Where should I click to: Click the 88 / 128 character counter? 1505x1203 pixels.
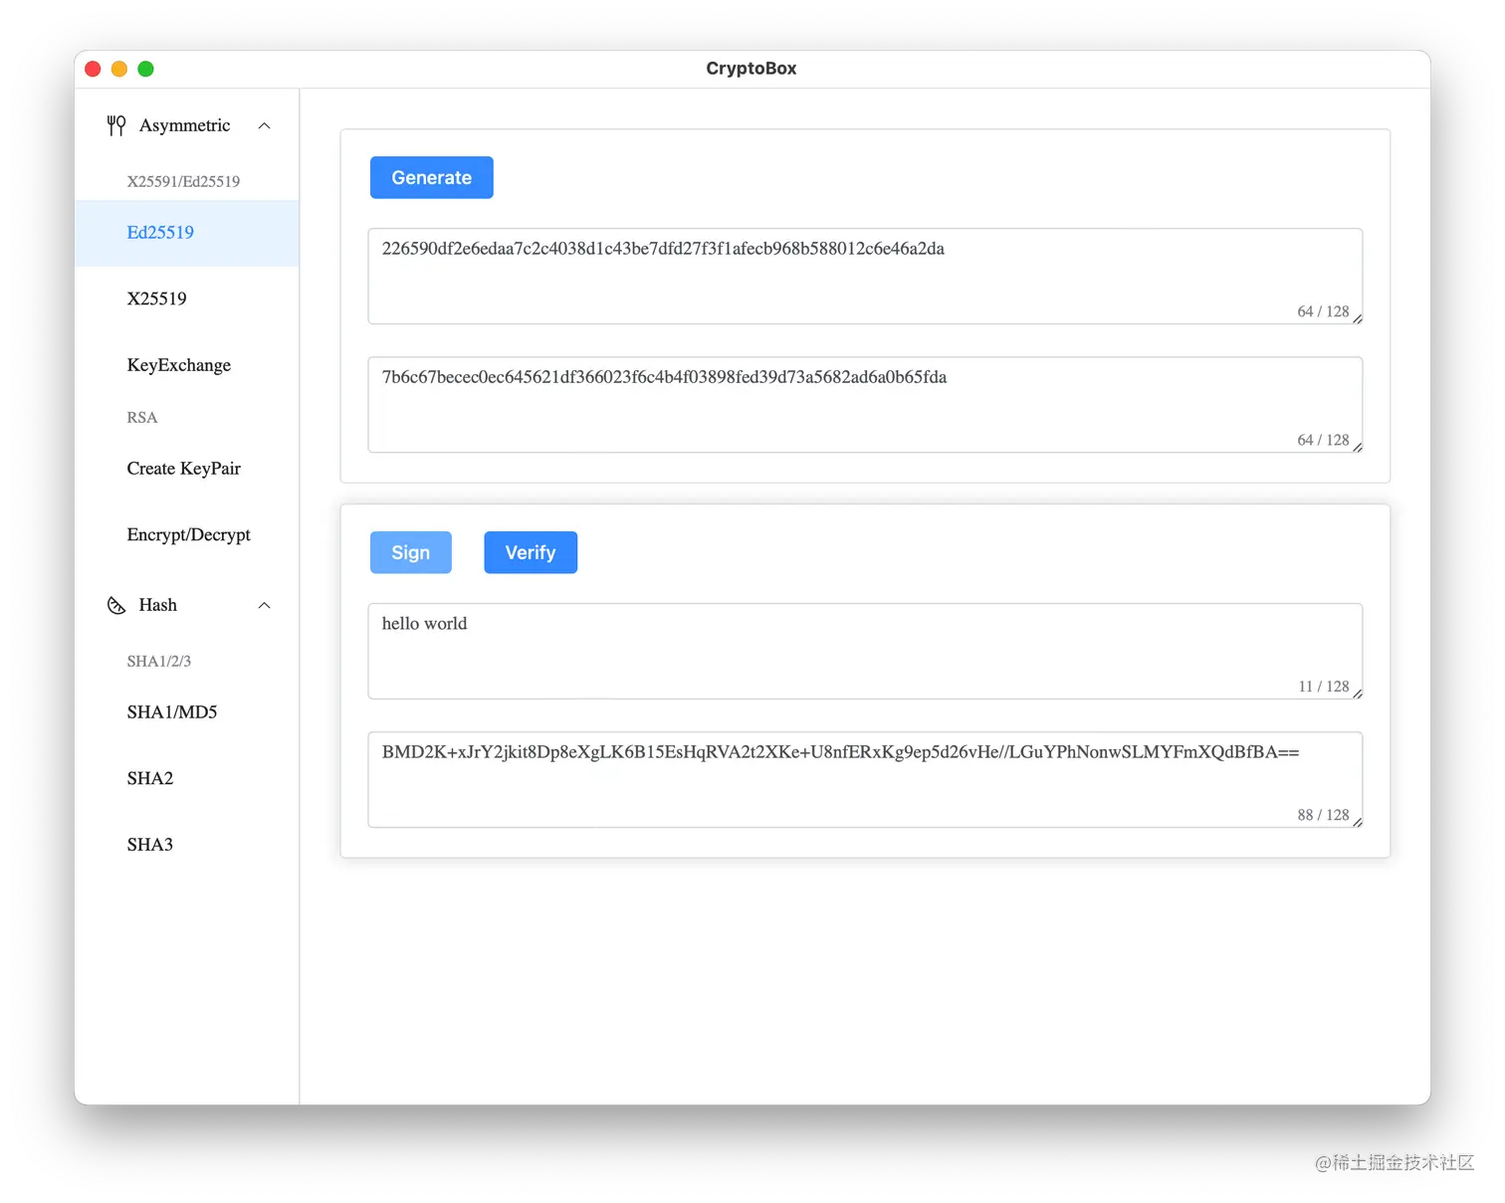(1323, 815)
